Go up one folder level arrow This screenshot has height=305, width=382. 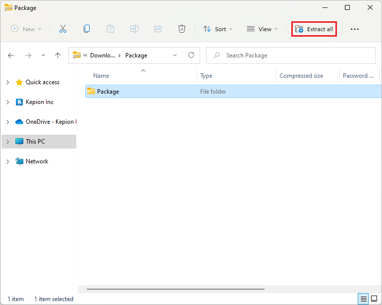coord(58,55)
